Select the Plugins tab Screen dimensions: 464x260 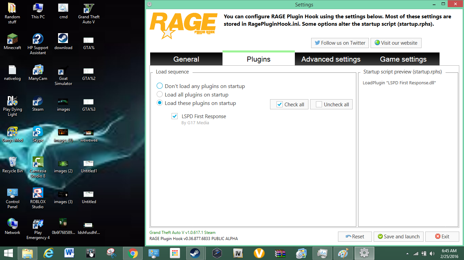258,59
